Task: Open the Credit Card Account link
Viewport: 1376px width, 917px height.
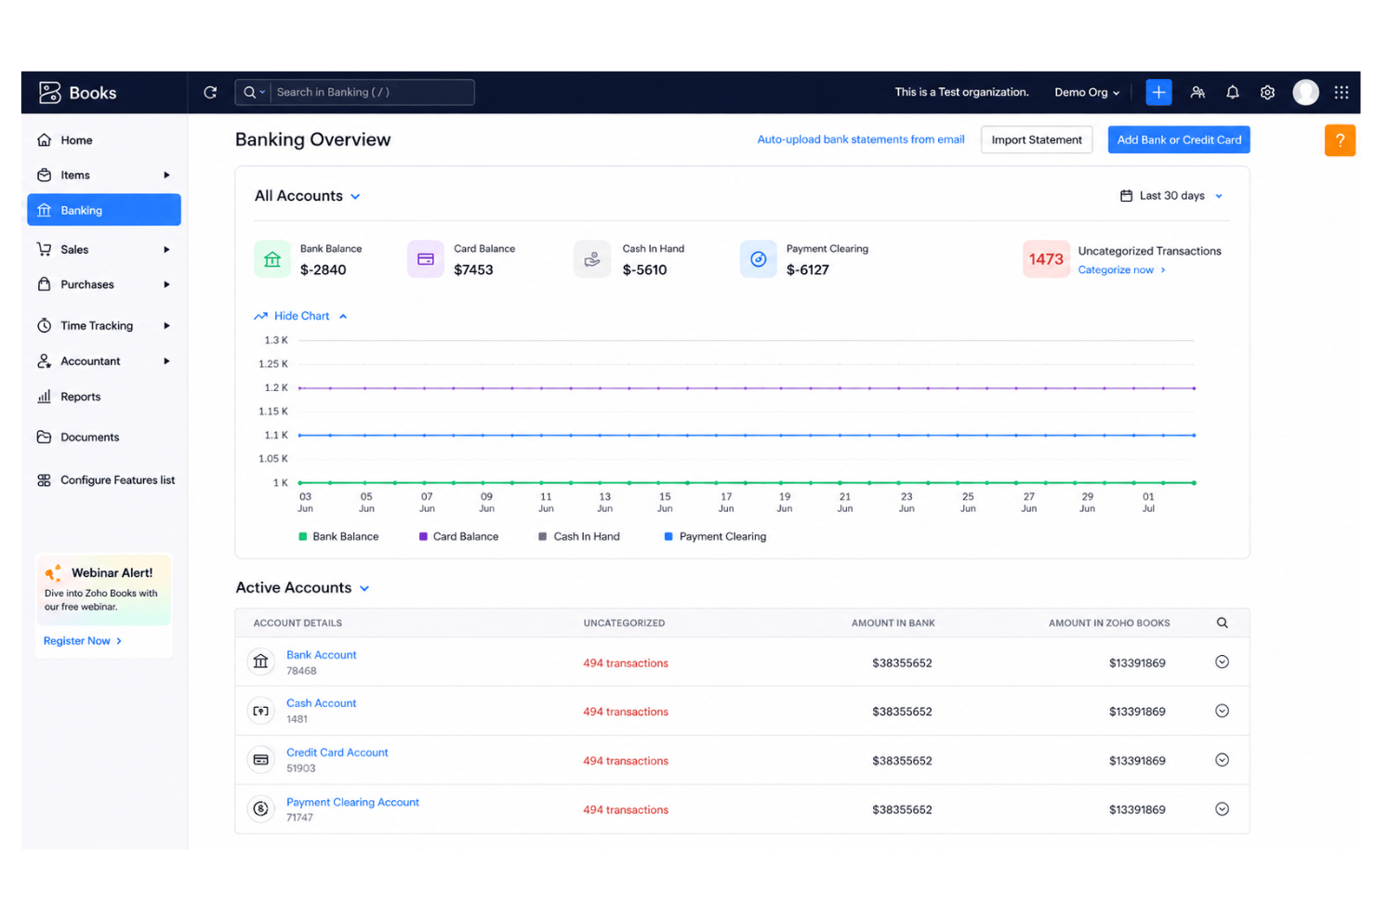Action: (337, 753)
